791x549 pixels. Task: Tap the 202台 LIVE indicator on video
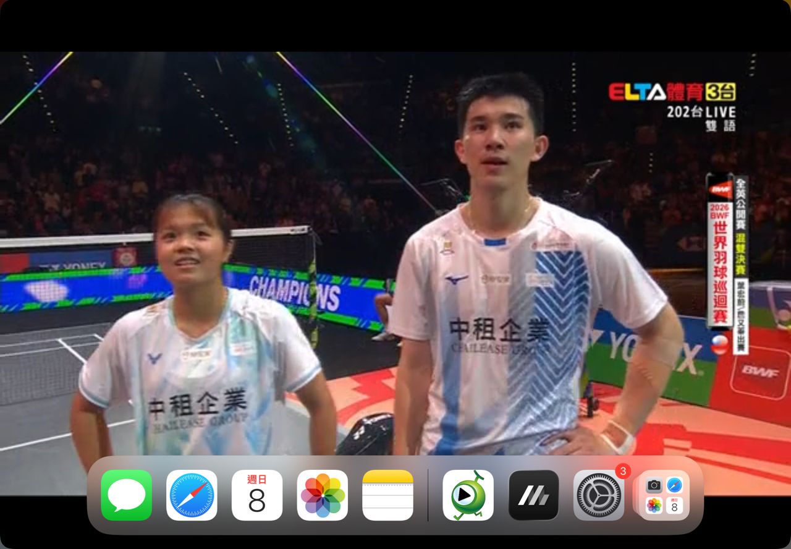701,112
